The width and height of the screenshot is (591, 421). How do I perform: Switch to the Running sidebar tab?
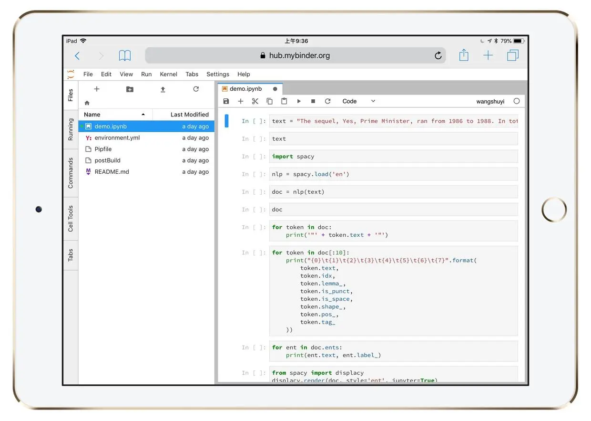point(71,129)
